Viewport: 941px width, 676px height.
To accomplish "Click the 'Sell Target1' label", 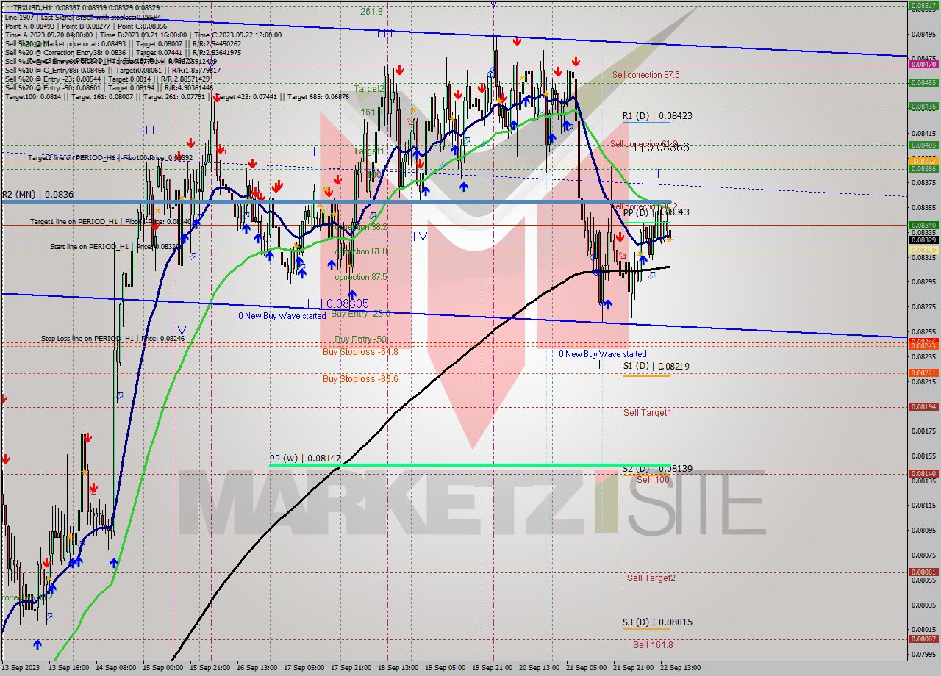I will point(647,413).
